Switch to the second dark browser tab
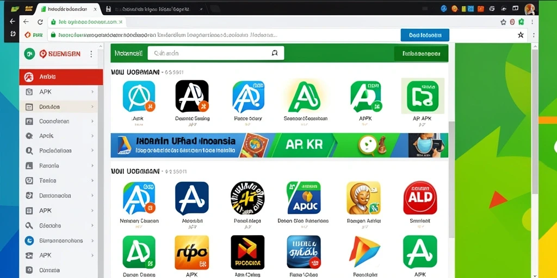 [x=154, y=9]
